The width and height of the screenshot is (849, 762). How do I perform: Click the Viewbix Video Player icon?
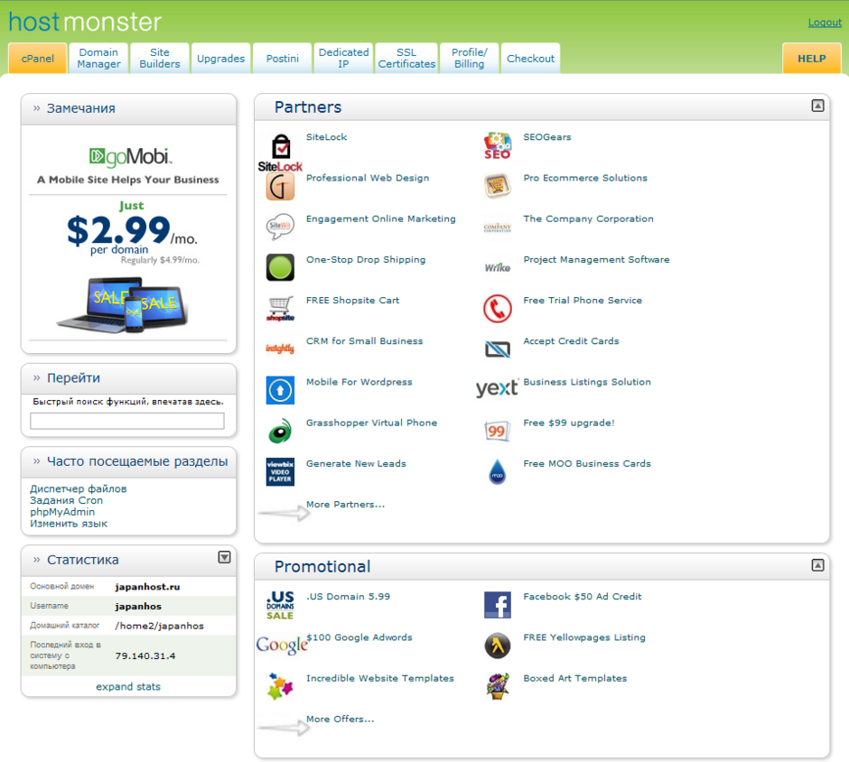(x=280, y=472)
